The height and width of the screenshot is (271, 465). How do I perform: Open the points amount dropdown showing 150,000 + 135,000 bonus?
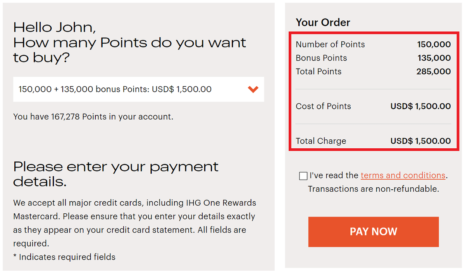(x=139, y=89)
